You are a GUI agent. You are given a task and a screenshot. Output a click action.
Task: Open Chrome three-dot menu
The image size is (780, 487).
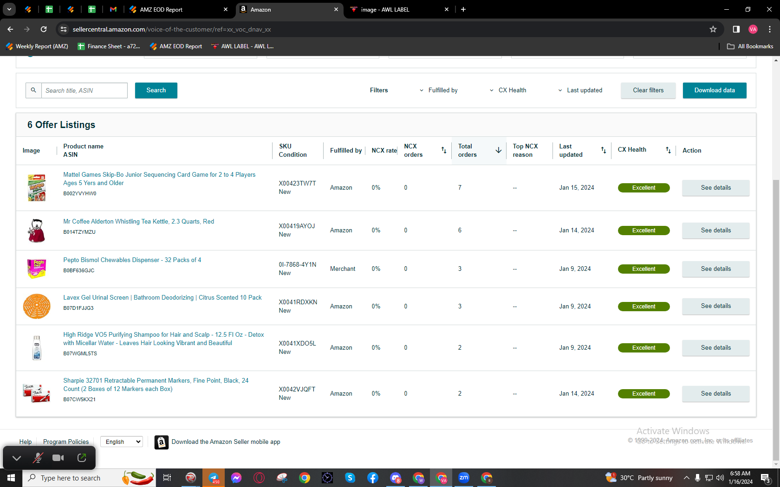pyautogui.click(x=770, y=29)
